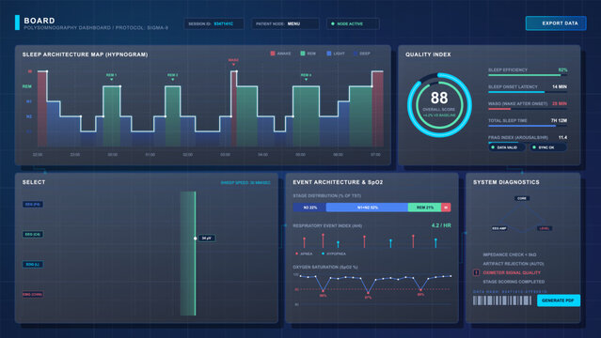Click the sweep speed label
Image resolution: width=601 pixels, height=338 pixels.
click(245, 183)
